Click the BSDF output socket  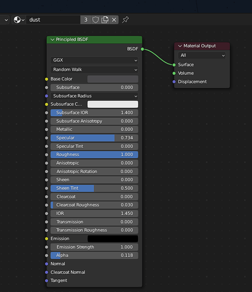[x=142, y=49]
